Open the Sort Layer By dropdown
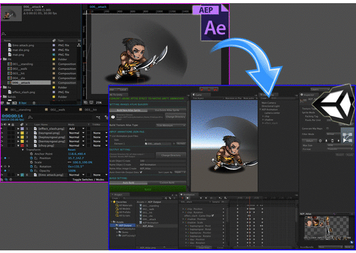This screenshot has width=356, height=253. [x=180, y=172]
